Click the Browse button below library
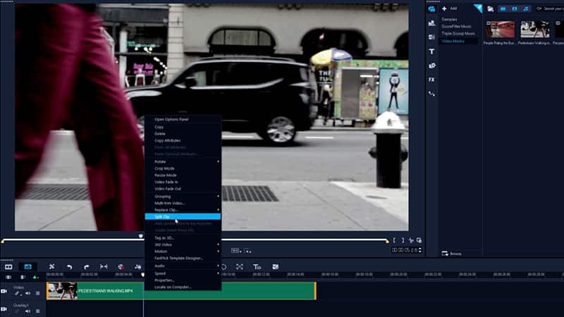 tap(450, 253)
